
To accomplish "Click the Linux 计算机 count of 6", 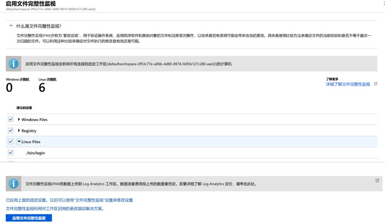I will tap(42, 88).
